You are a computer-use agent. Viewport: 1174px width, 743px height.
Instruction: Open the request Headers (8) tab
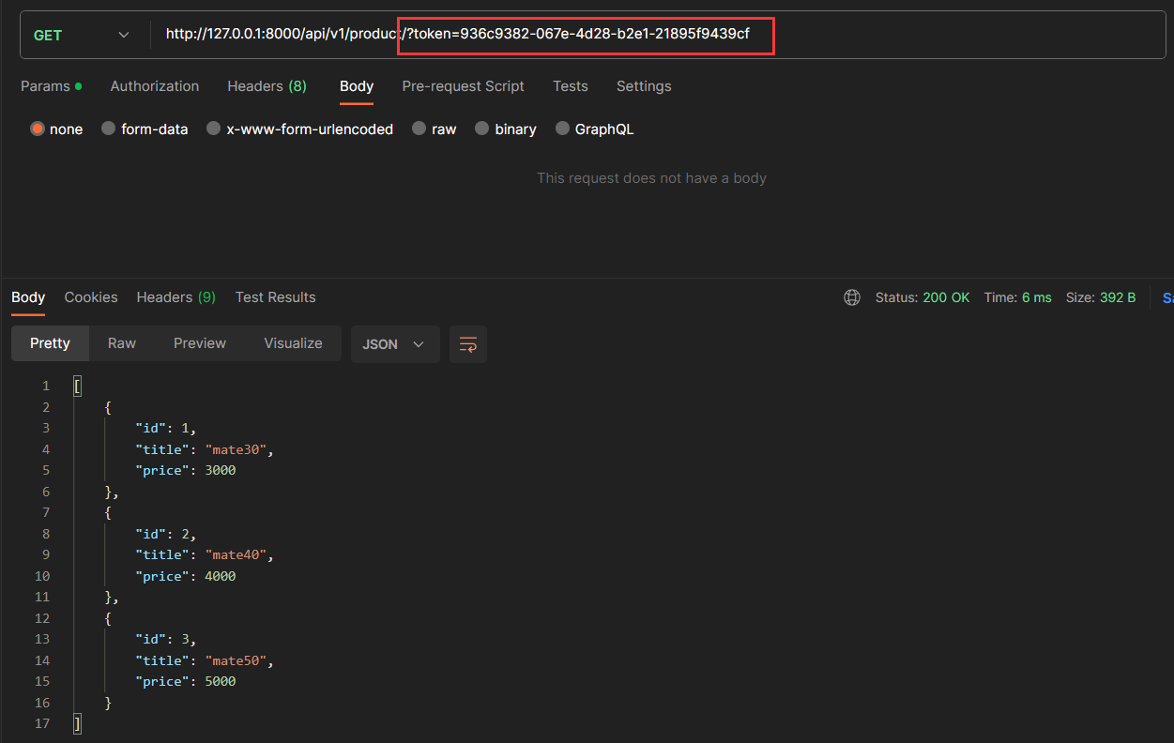pyautogui.click(x=267, y=86)
